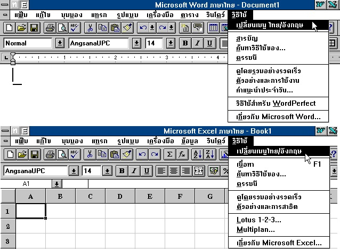Viewport: 340px width, 249px height.
Task: Choose Multiplan... in Excel help menu
Action: (279, 229)
